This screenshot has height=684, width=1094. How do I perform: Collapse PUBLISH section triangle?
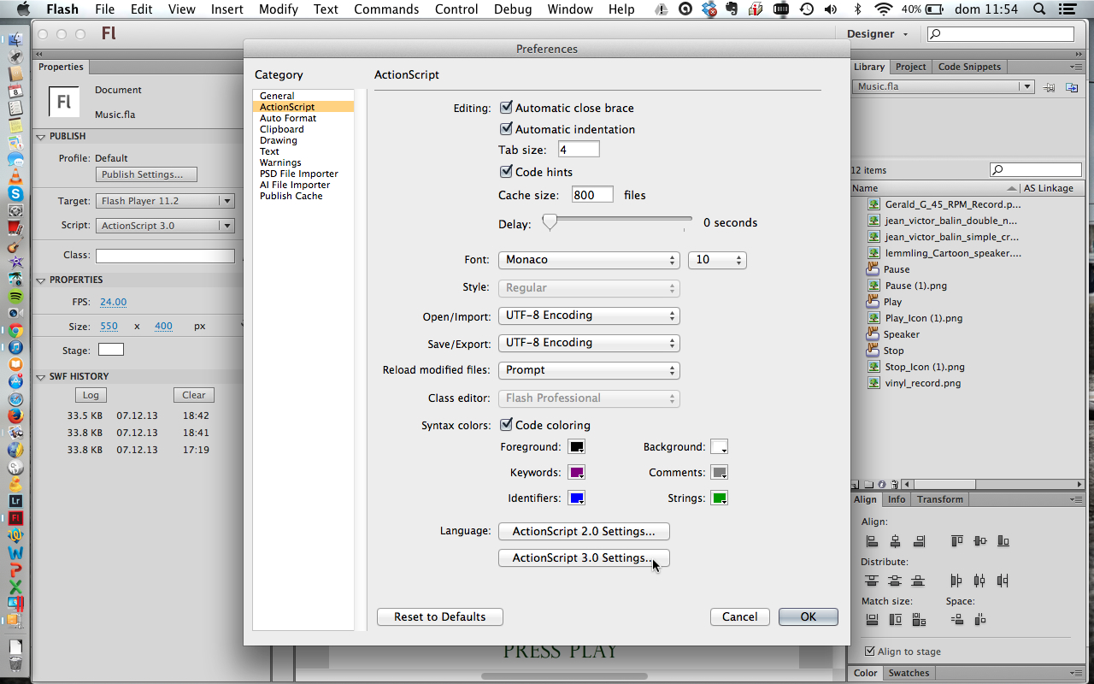pyautogui.click(x=41, y=137)
